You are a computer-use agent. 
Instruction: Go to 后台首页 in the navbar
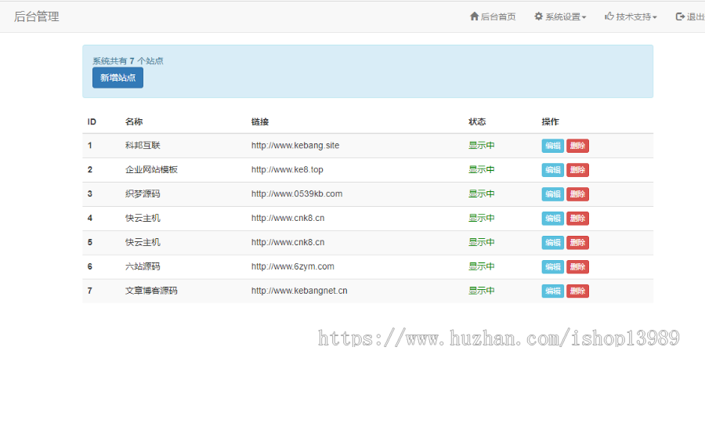(x=493, y=16)
